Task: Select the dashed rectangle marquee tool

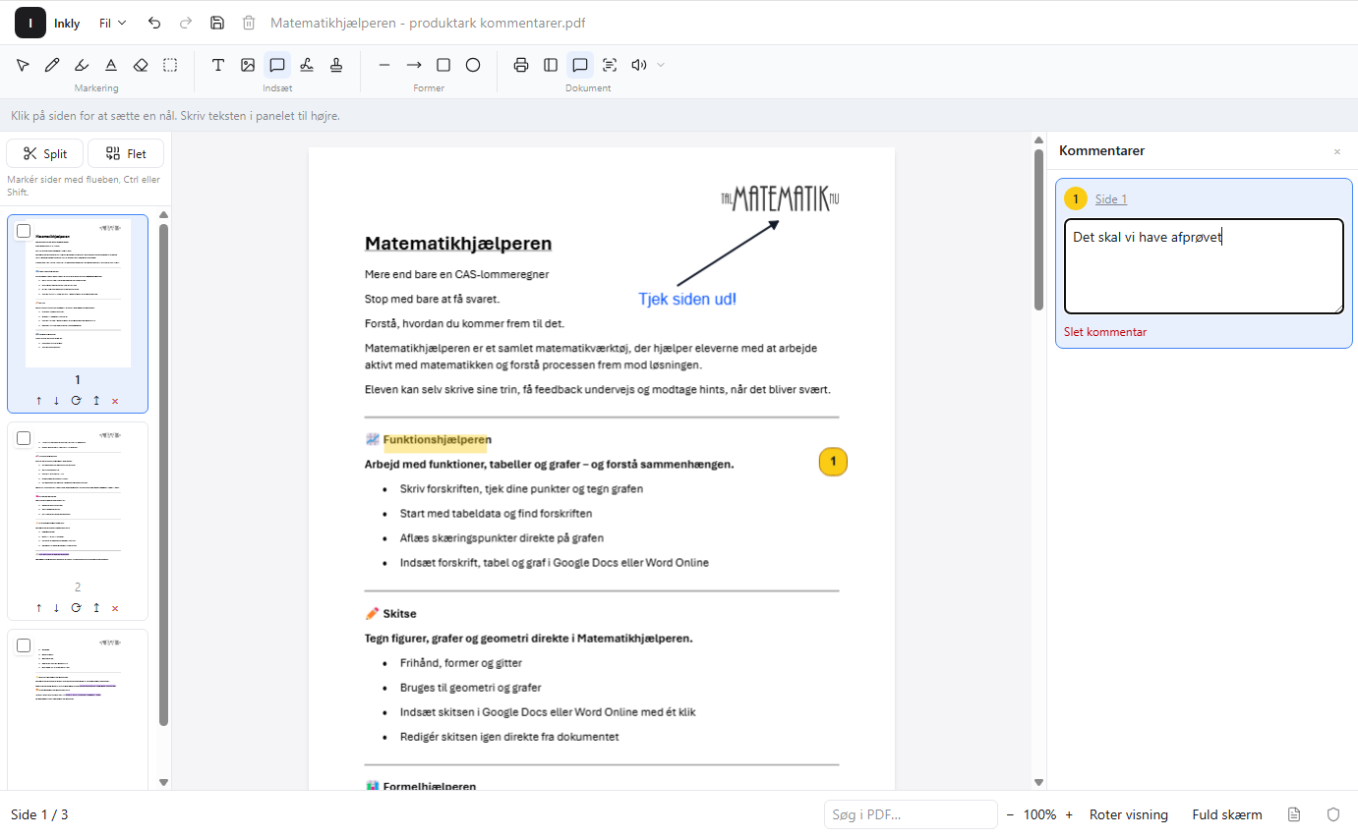Action: click(170, 65)
